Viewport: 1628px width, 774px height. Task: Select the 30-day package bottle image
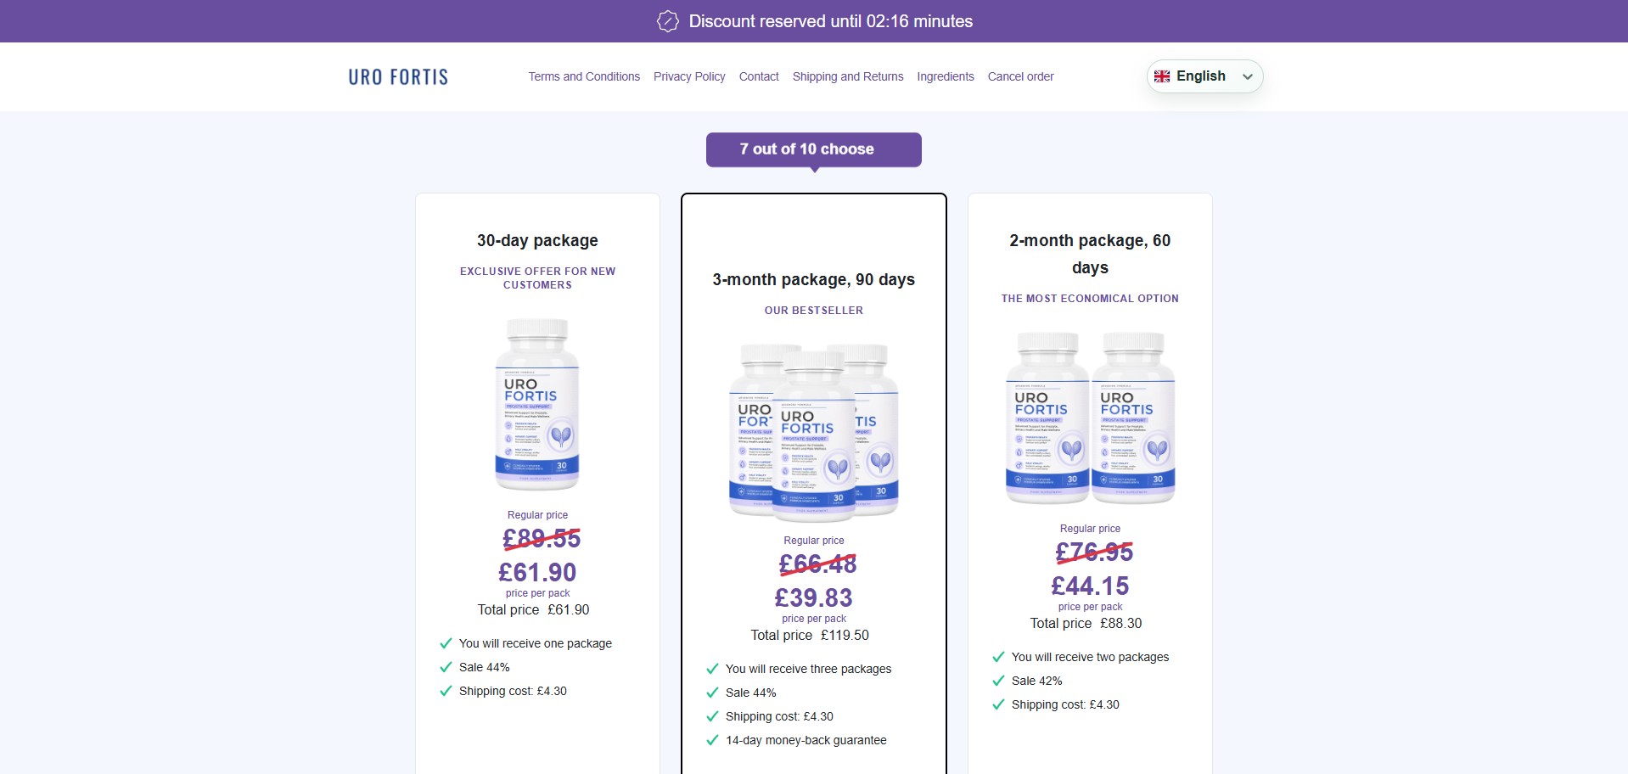(537, 404)
